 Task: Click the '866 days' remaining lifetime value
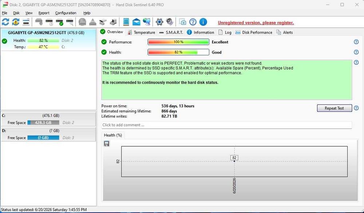pyautogui.click(x=169, y=111)
